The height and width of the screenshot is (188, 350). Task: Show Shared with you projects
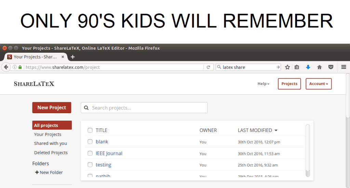[51, 143]
